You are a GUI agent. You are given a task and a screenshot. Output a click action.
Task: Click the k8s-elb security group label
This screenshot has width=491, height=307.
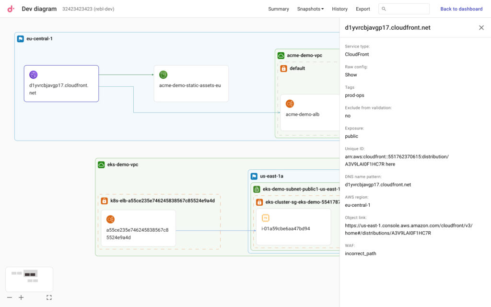163,201
